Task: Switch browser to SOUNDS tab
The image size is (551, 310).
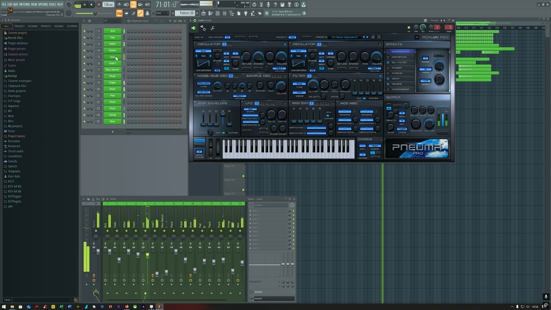Action: coord(59,26)
